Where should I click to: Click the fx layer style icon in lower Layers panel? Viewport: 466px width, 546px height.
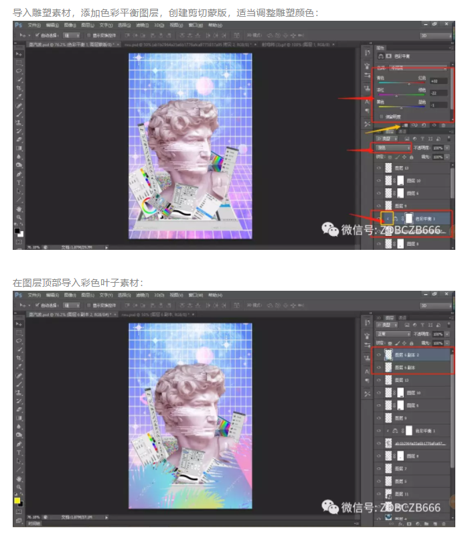pyautogui.click(x=400, y=524)
